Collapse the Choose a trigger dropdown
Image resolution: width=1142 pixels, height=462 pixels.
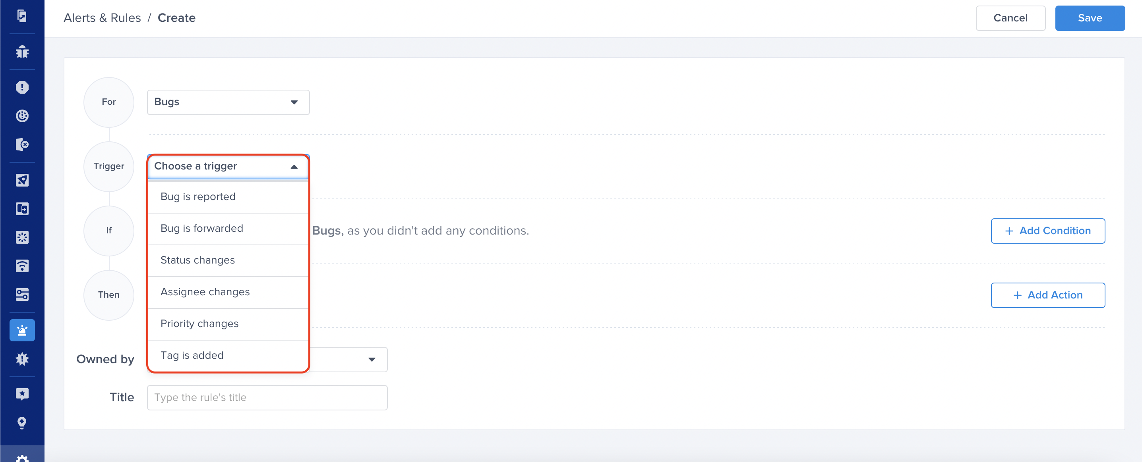pyautogui.click(x=228, y=167)
